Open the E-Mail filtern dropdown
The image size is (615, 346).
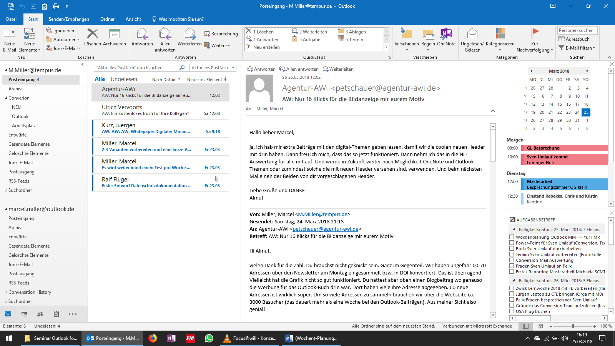click(577, 48)
